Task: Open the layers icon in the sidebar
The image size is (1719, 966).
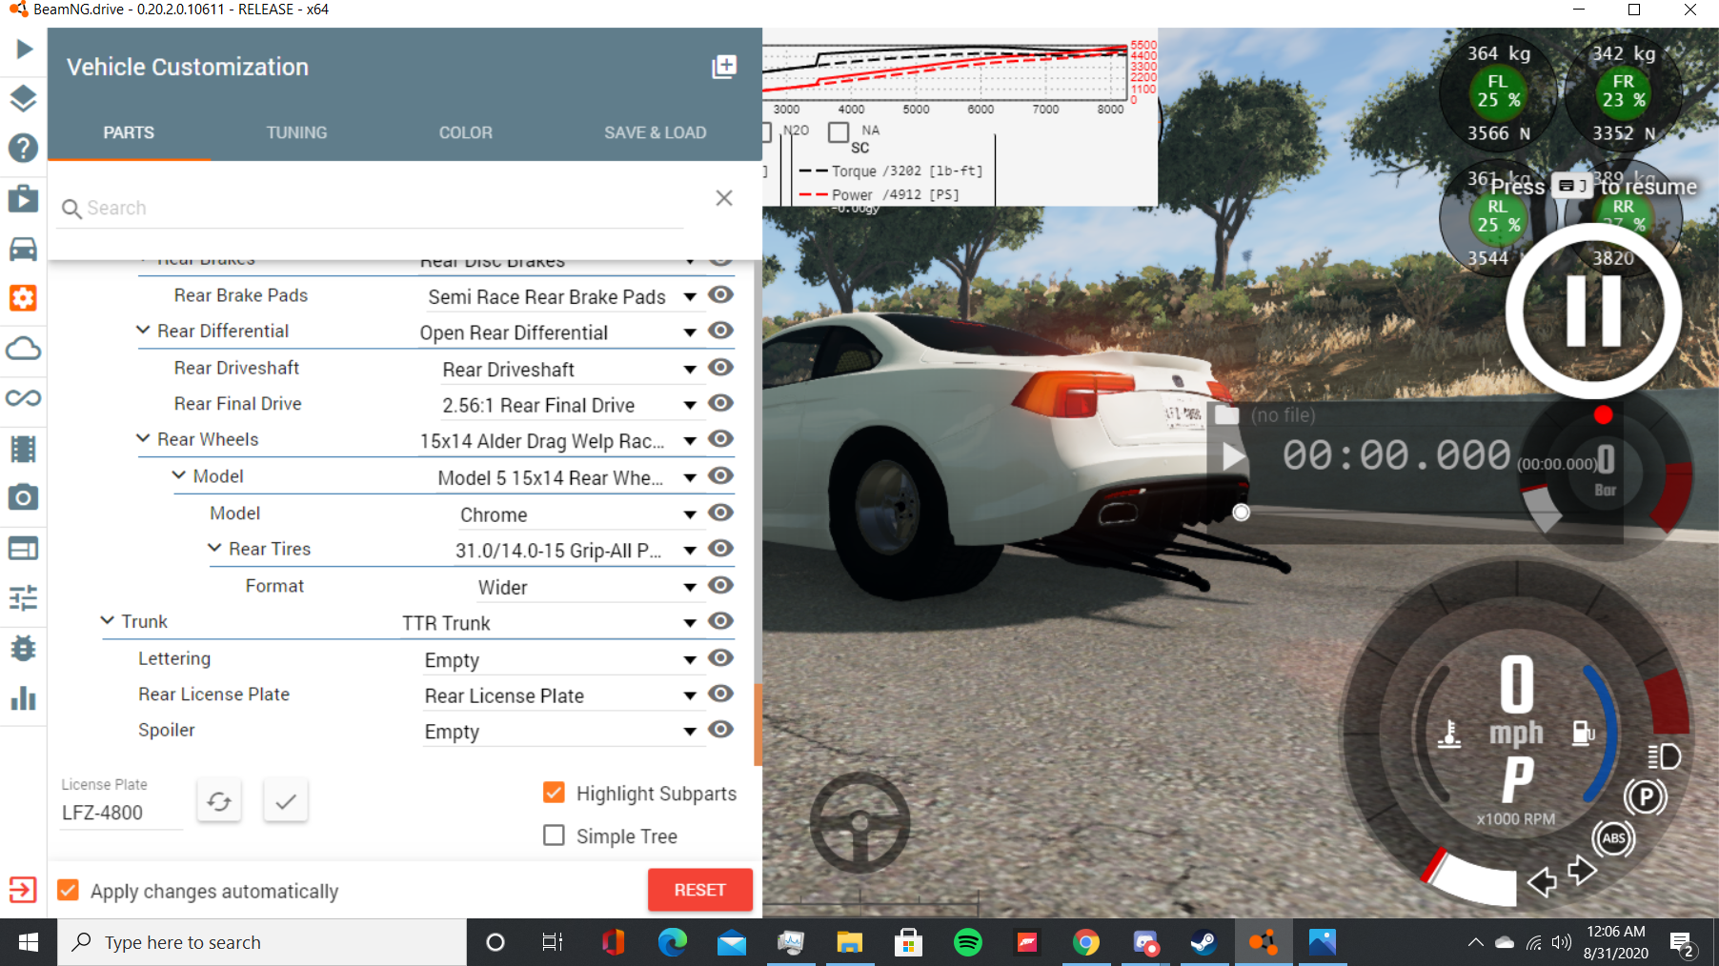Action: pyautogui.click(x=24, y=98)
